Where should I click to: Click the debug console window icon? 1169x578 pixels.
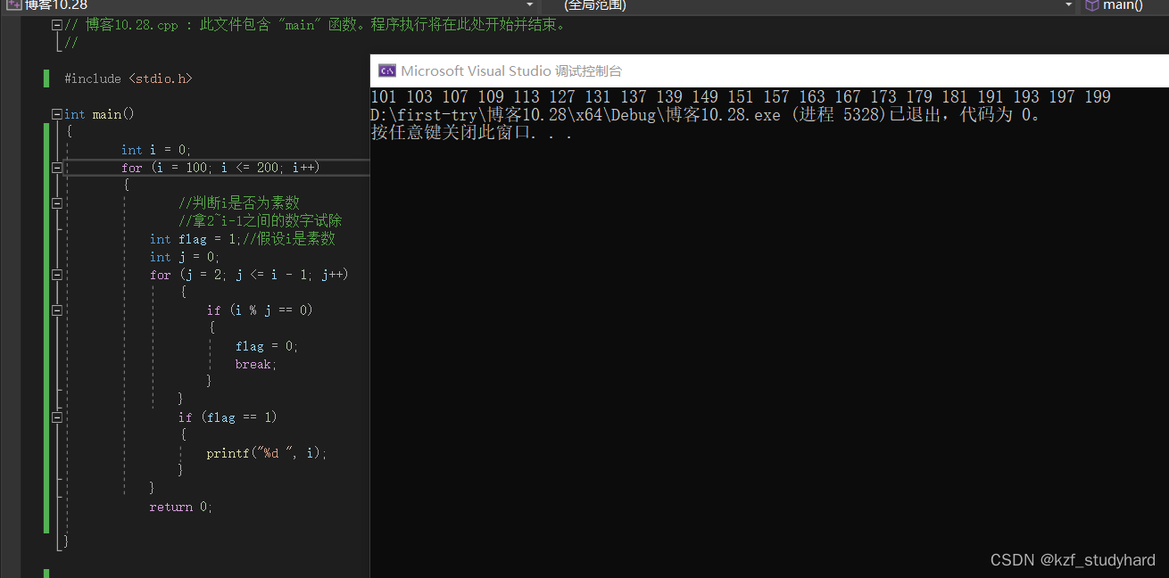pos(387,70)
